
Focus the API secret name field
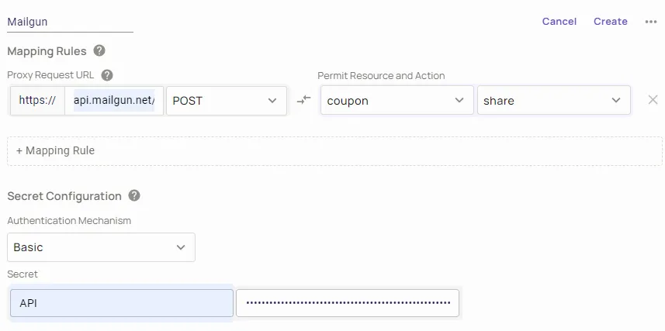[121, 303]
